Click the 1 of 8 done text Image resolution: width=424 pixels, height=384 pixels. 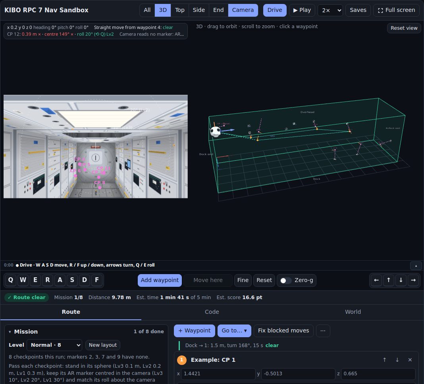(149, 332)
